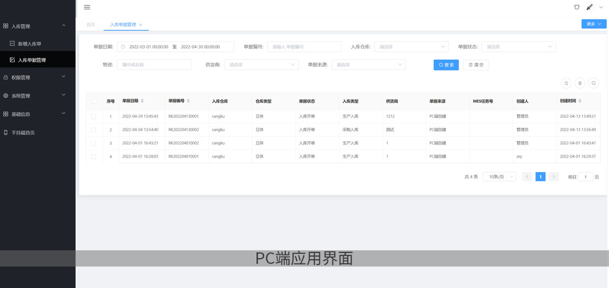609x288 pixels.
Task: Click the hamburger menu collapse icon
Action: tap(87, 7)
